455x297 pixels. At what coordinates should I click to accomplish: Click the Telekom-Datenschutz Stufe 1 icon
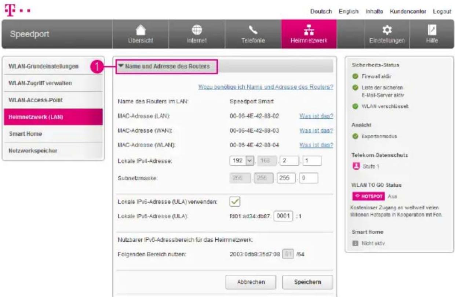click(355, 166)
